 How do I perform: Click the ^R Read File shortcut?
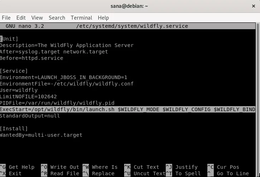(x=60, y=173)
